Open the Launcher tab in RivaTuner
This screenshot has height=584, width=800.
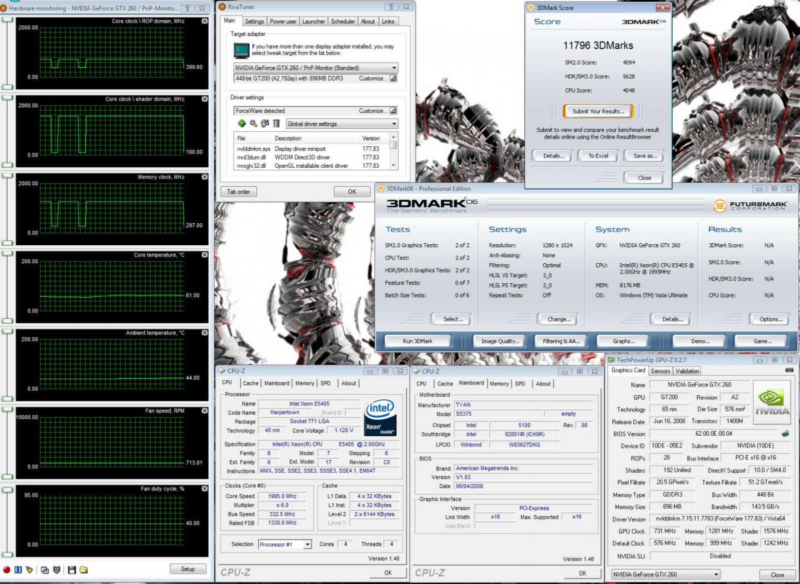(x=313, y=22)
